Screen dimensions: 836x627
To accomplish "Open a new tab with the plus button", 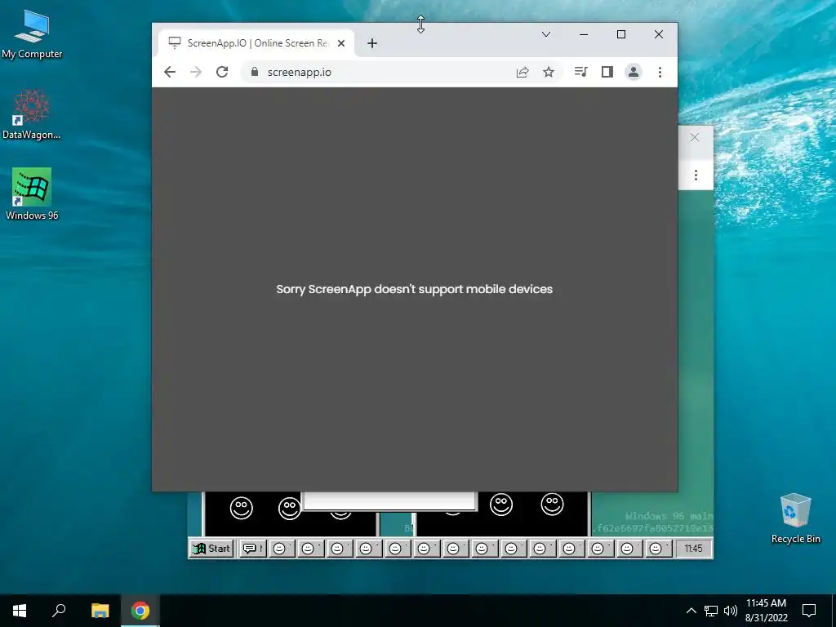I will tap(372, 43).
